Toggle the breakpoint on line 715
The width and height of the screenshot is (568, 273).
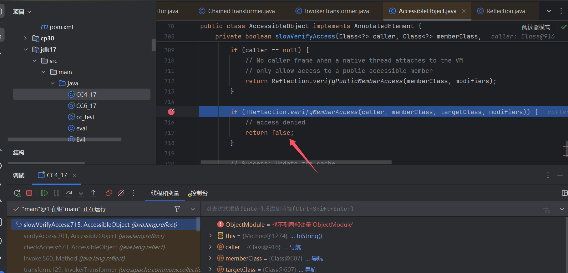[171, 112]
